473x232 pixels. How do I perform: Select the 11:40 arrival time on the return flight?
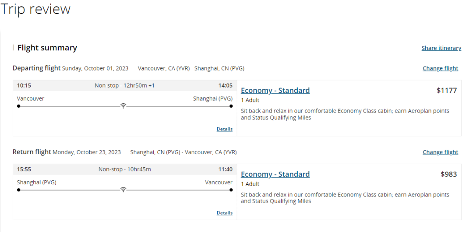(x=226, y=169)
